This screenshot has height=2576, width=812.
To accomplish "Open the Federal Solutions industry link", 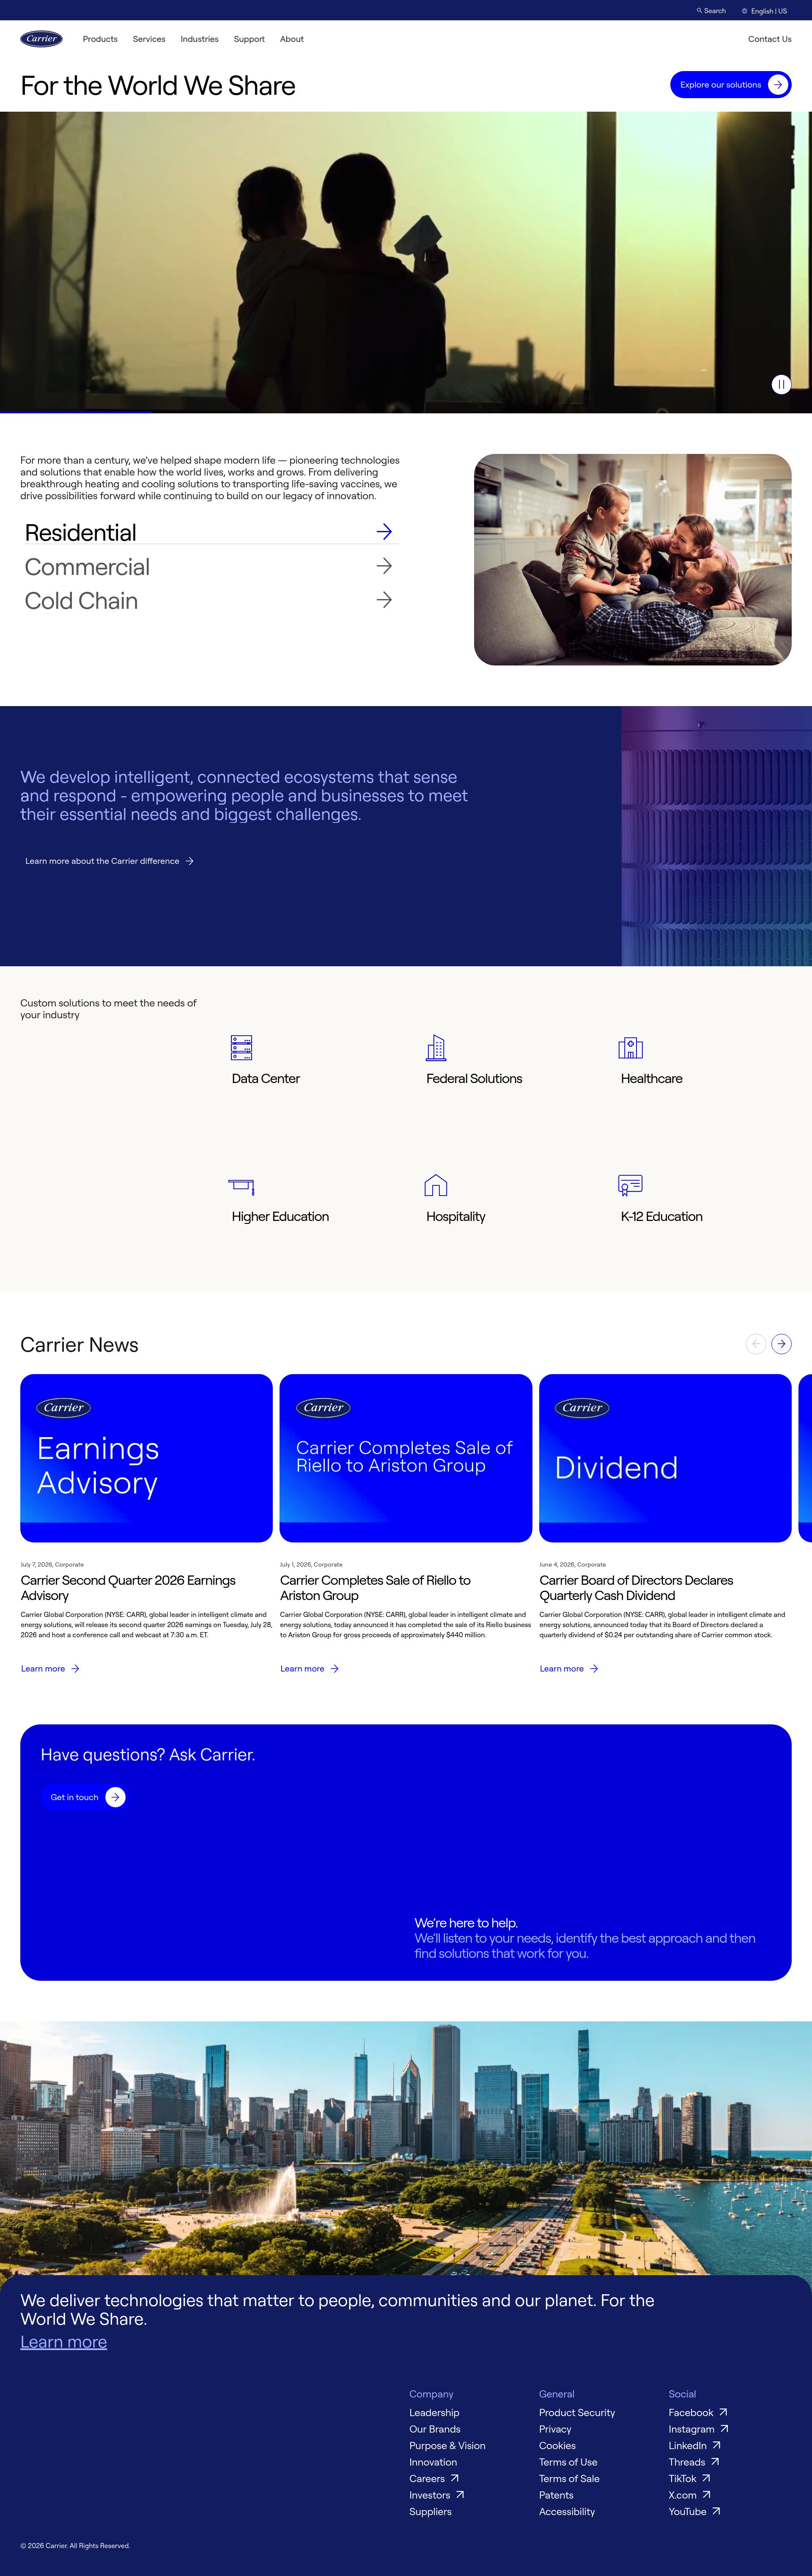I will pyautogui.click(x=474, y=1078).
